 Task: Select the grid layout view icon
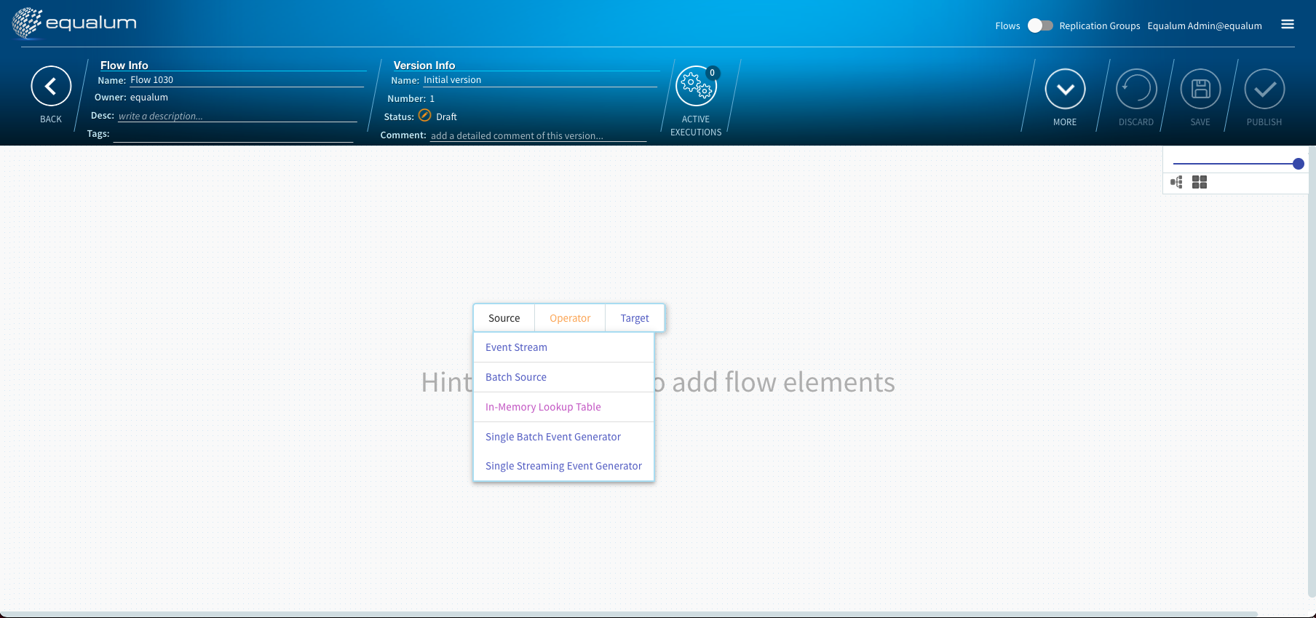[x=1200, y=182]
